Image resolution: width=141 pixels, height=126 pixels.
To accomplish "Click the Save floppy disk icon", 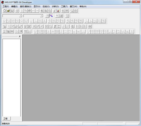I will coord(12,11).
